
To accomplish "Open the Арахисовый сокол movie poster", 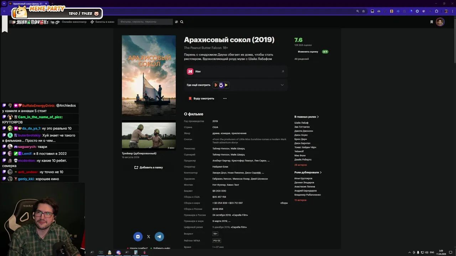I will tap(149, 75).
